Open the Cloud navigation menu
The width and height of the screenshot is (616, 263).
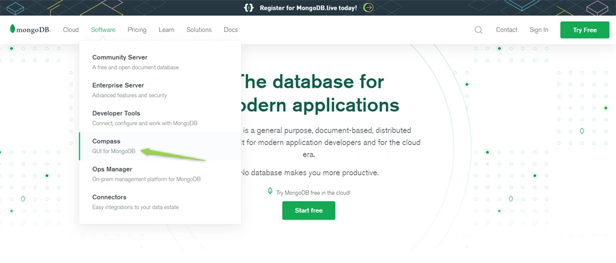point(70,30)
